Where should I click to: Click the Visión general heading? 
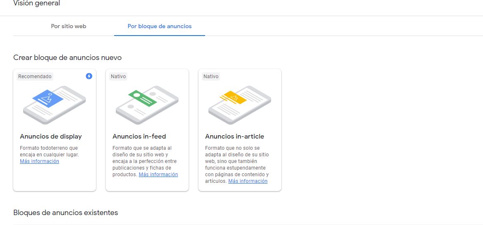[x=37, y=3]
